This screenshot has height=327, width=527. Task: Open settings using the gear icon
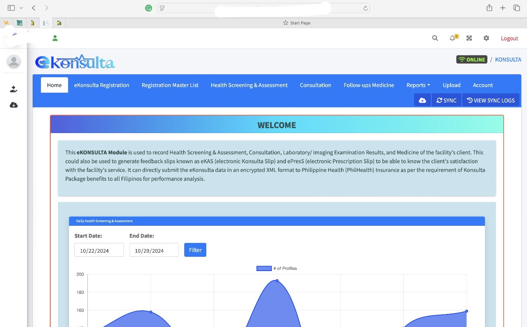[486, 38]
